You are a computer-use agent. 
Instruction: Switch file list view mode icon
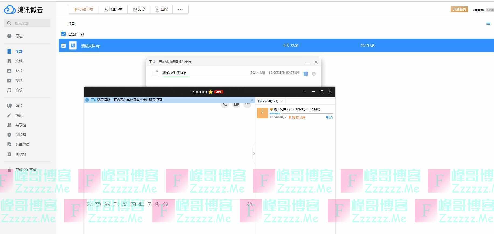click(x=488, y=23)
